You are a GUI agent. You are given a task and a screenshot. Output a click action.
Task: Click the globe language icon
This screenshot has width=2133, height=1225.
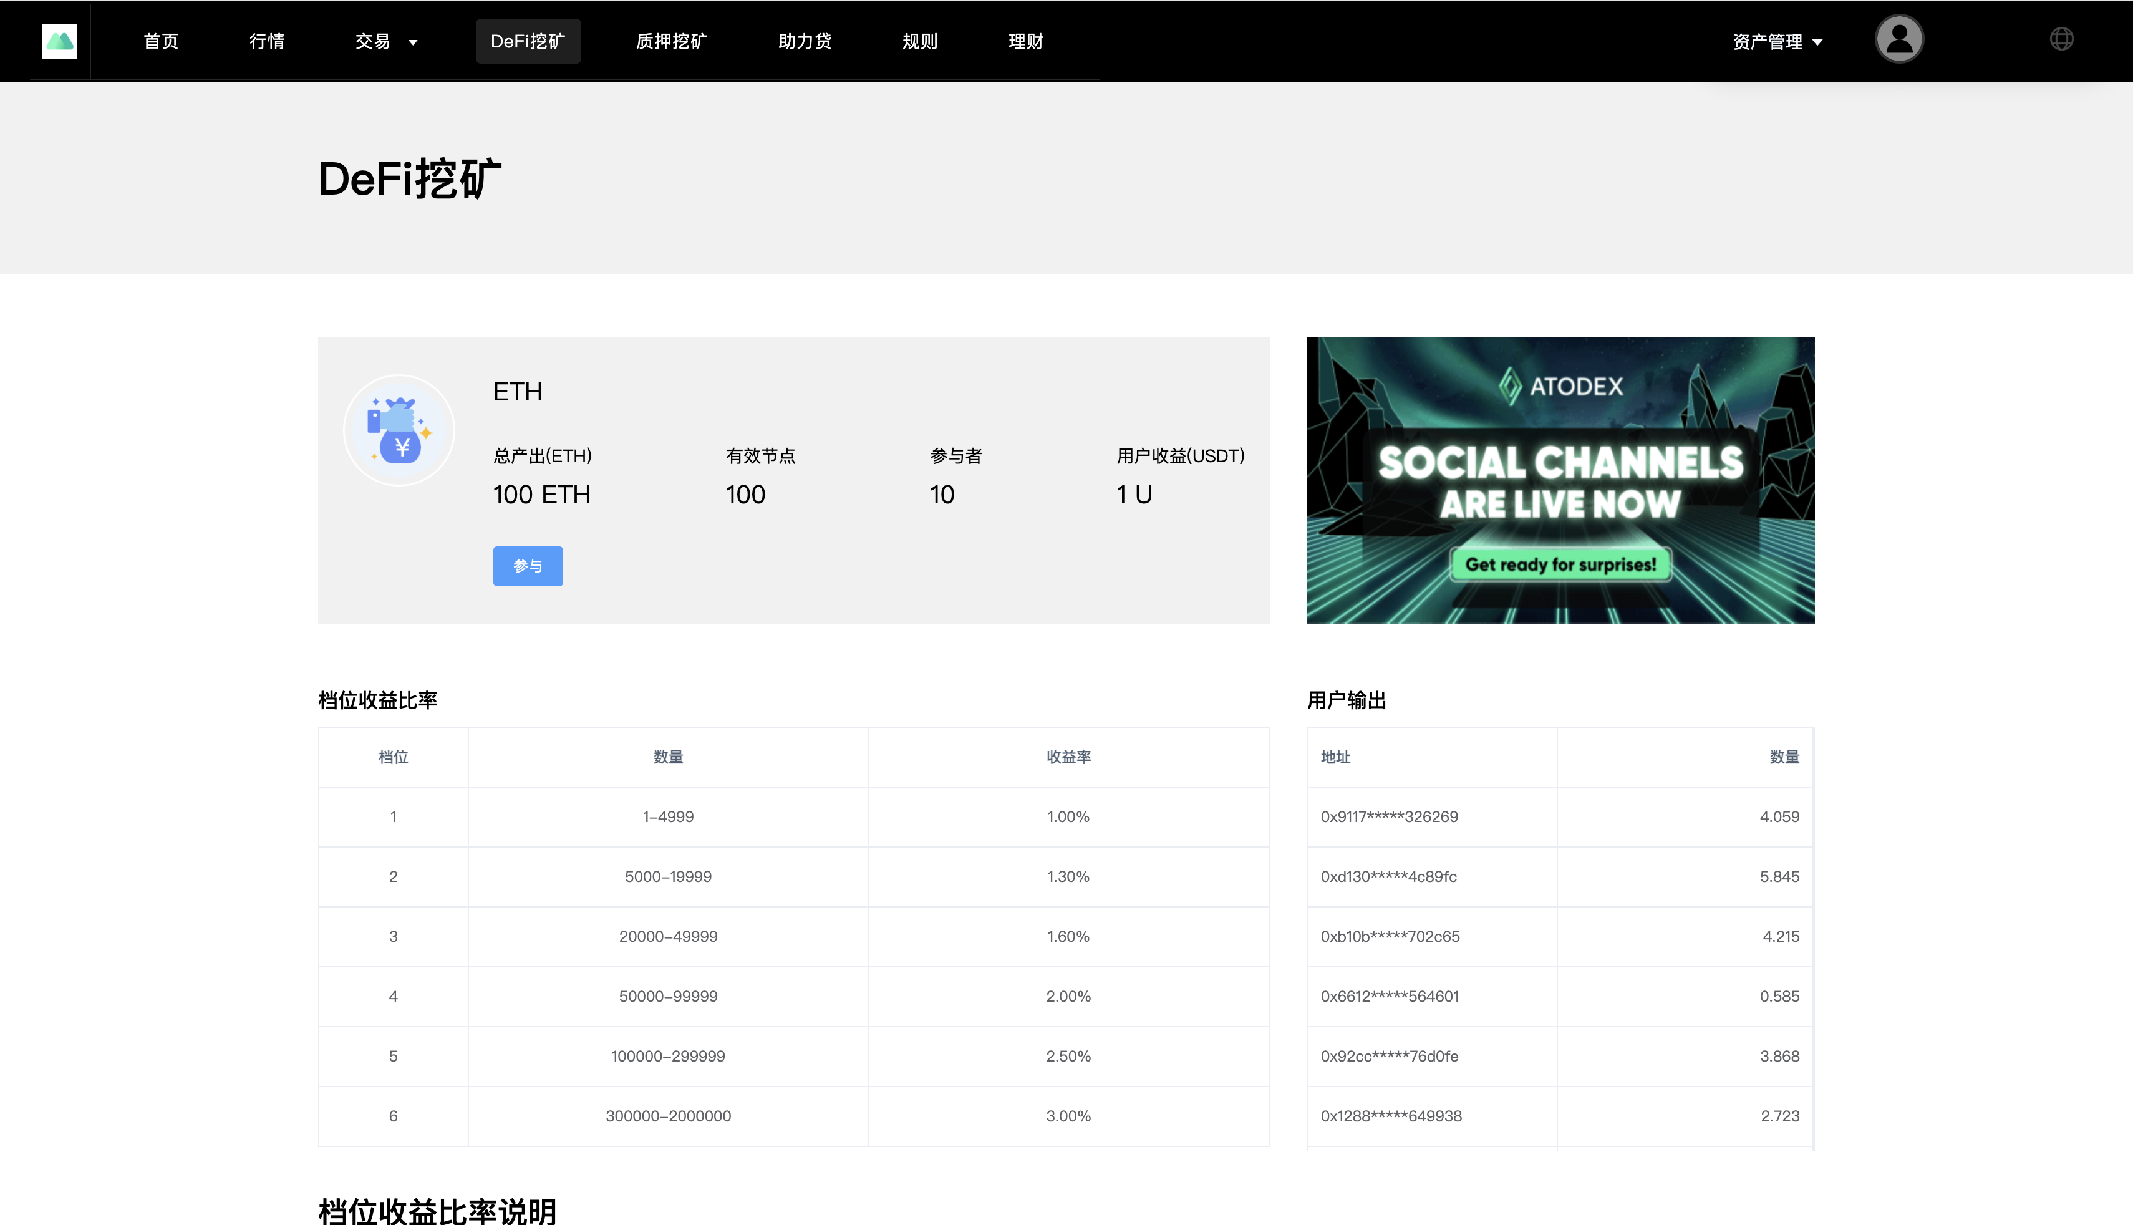[x=2061, y=39]
